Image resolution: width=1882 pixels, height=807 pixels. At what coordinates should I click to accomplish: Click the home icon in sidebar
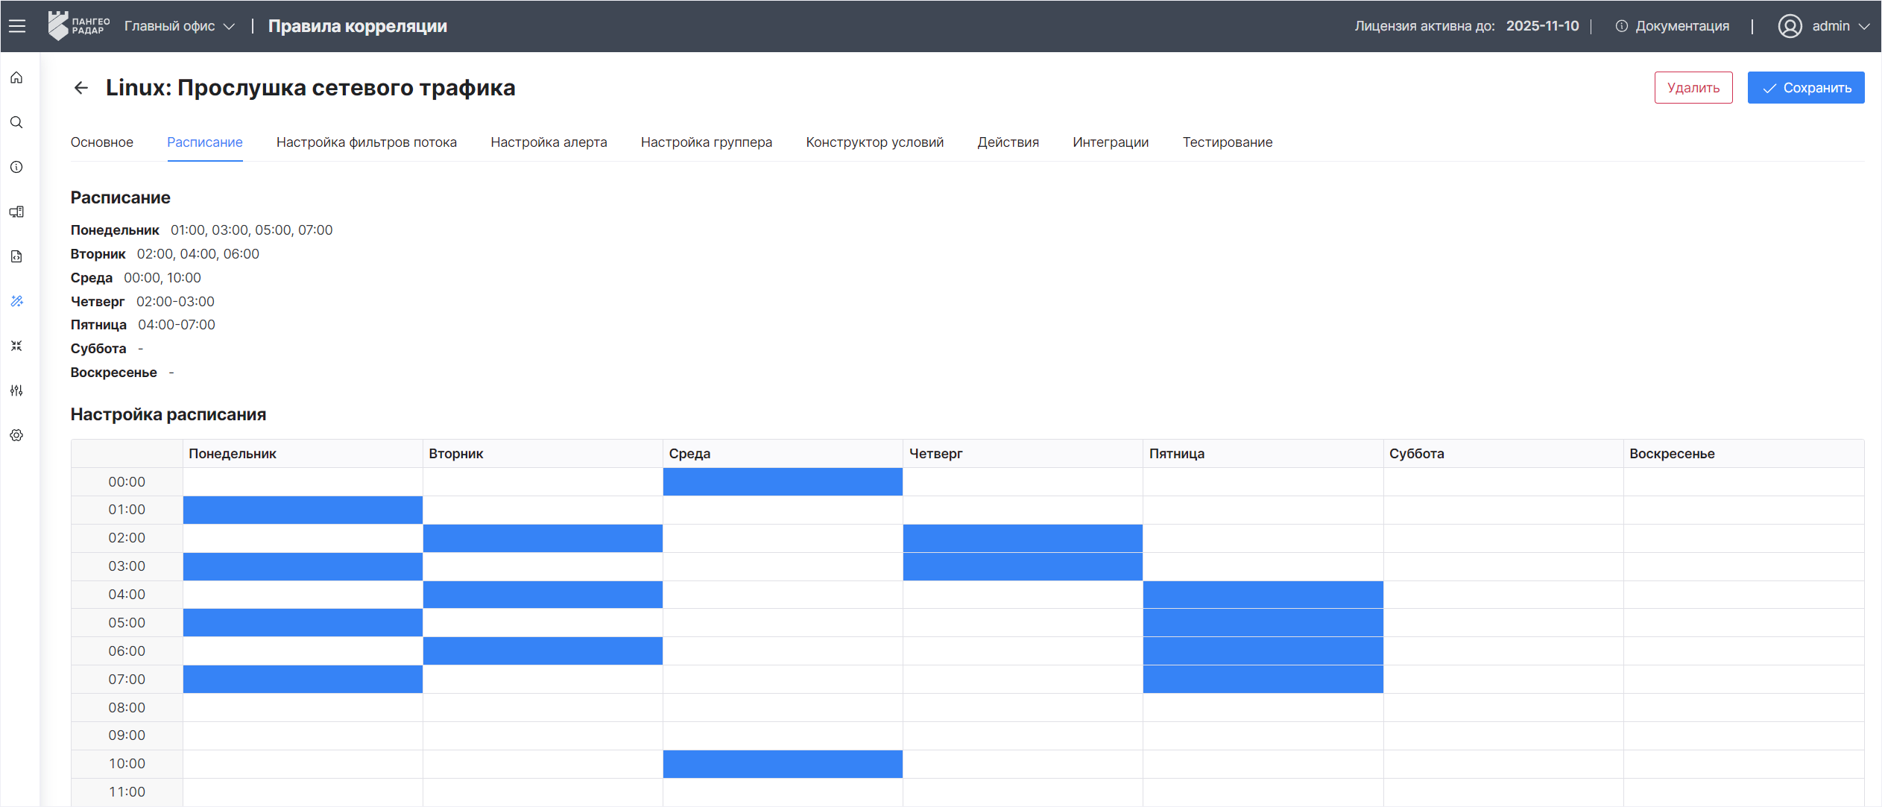[16, 77]
